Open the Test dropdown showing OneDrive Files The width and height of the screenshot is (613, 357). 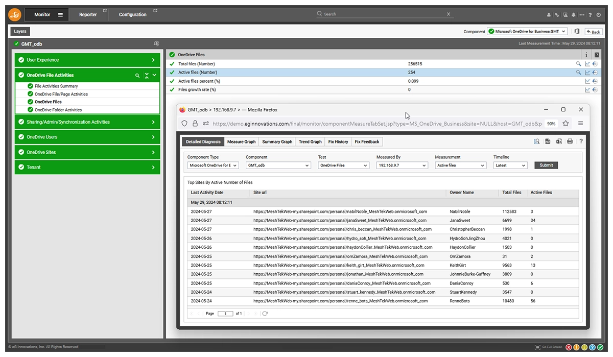[344, 165]
